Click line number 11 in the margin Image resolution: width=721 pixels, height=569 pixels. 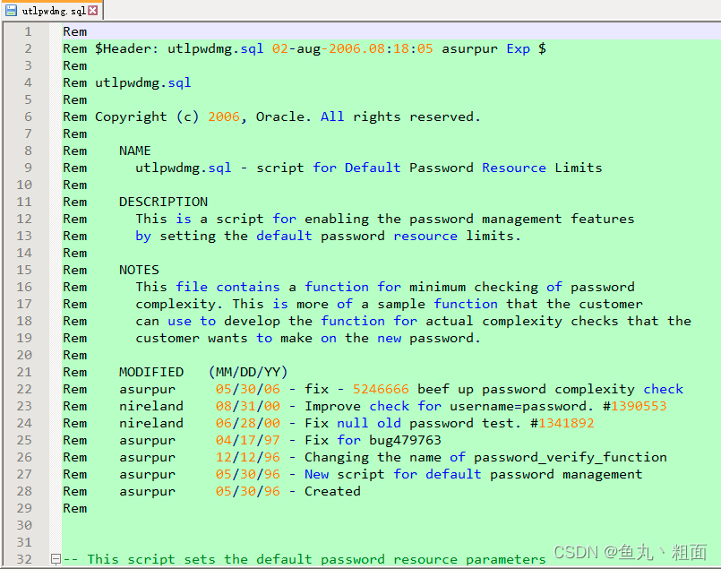click(x=24, y=202)
